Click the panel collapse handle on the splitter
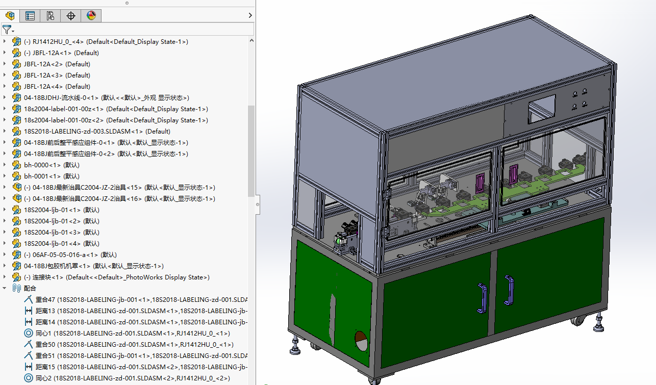 click(x=257, y=204)
